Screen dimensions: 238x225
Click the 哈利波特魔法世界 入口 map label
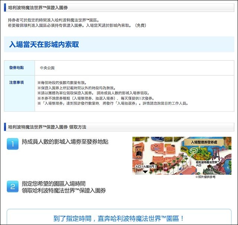point(208,164)
